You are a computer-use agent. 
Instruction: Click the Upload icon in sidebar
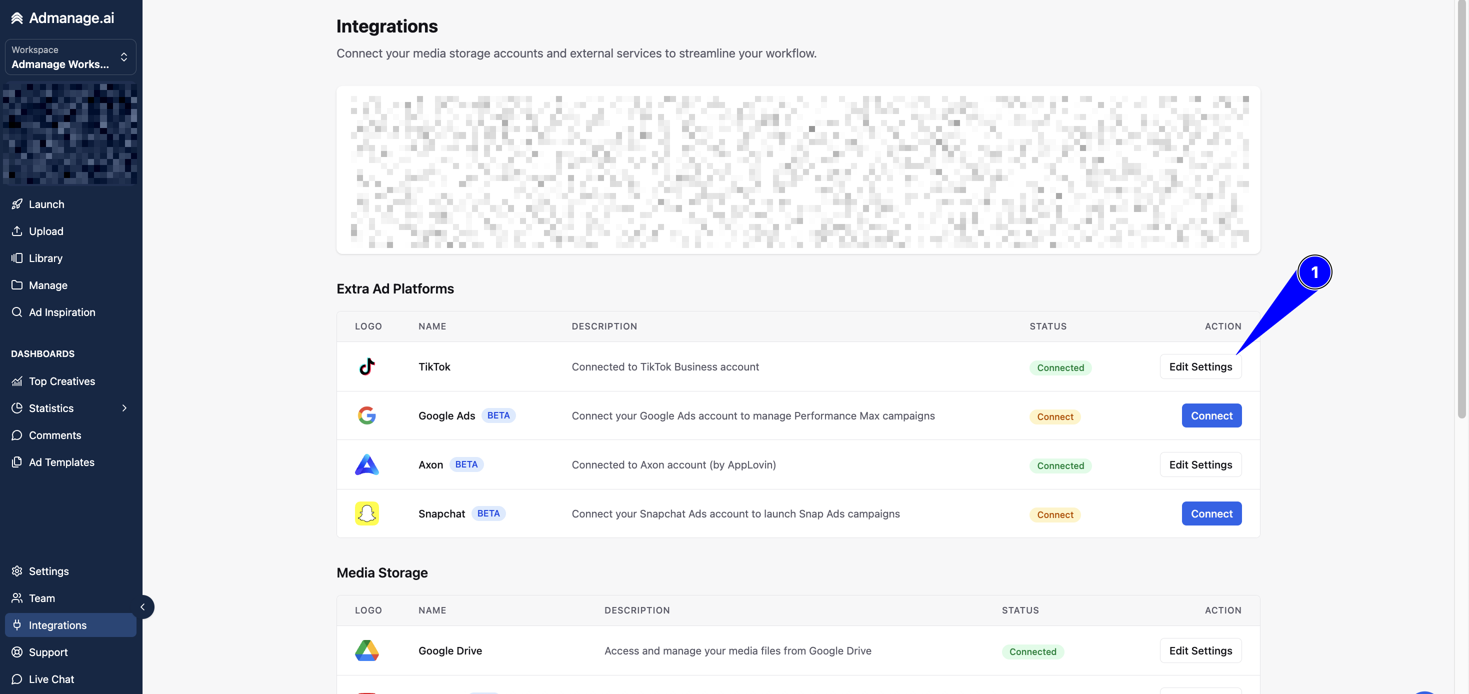tap(17, 231)
